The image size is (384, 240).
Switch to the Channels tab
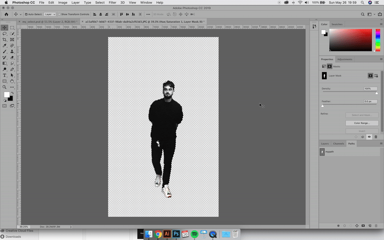(338, 144)
